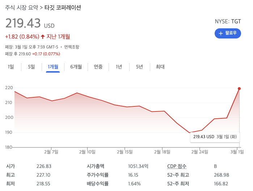Click the 폐장: 3월 1일 오후 7:59 timestamp
Screen dimensions: 253x191
point(31,47)
